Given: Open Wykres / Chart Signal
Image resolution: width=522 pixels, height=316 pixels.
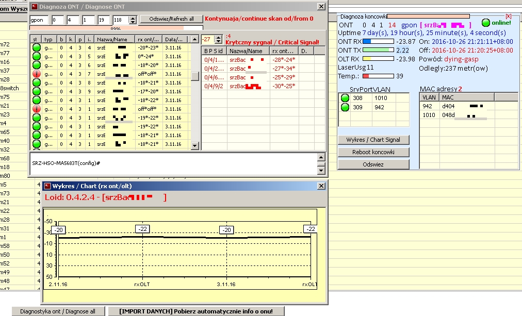Looking at the screenshot, I should point(373,140).
